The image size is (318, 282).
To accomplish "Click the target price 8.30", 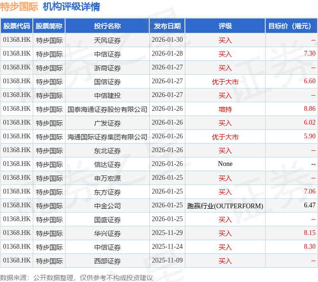I will click(309, 247).
